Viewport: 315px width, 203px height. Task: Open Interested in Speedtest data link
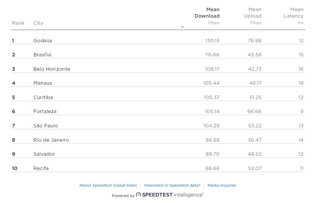click(x=172, y=185)
